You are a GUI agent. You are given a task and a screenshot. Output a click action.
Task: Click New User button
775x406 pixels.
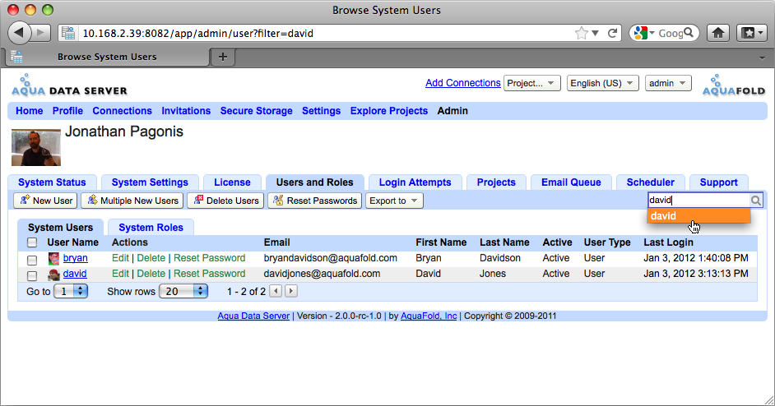(46, 201)
